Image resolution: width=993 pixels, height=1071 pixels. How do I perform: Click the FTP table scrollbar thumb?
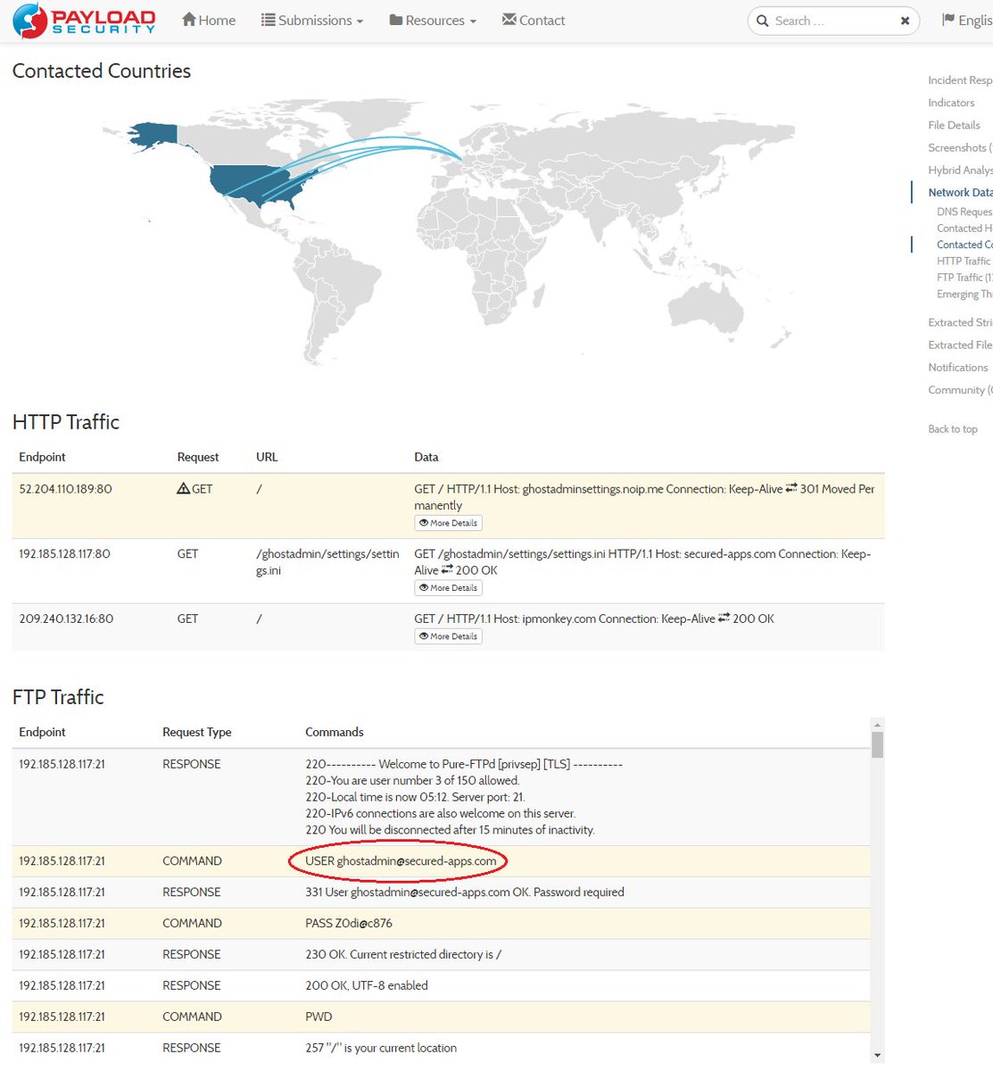(x=877, y=744)
